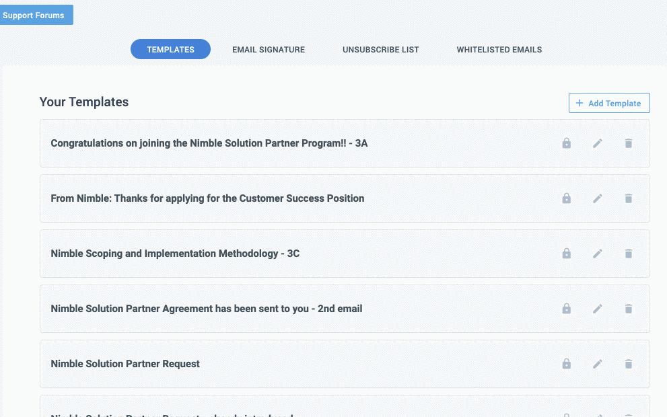Edit the Customer Success Position template
Screen dimensions: 667x417
pyautogui.click(x=597, y=198)
